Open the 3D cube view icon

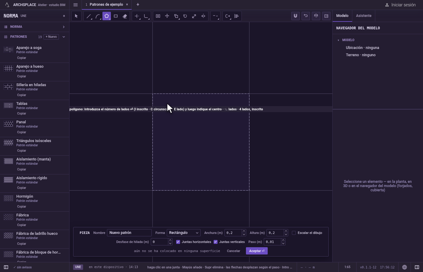tap(316, 16)
